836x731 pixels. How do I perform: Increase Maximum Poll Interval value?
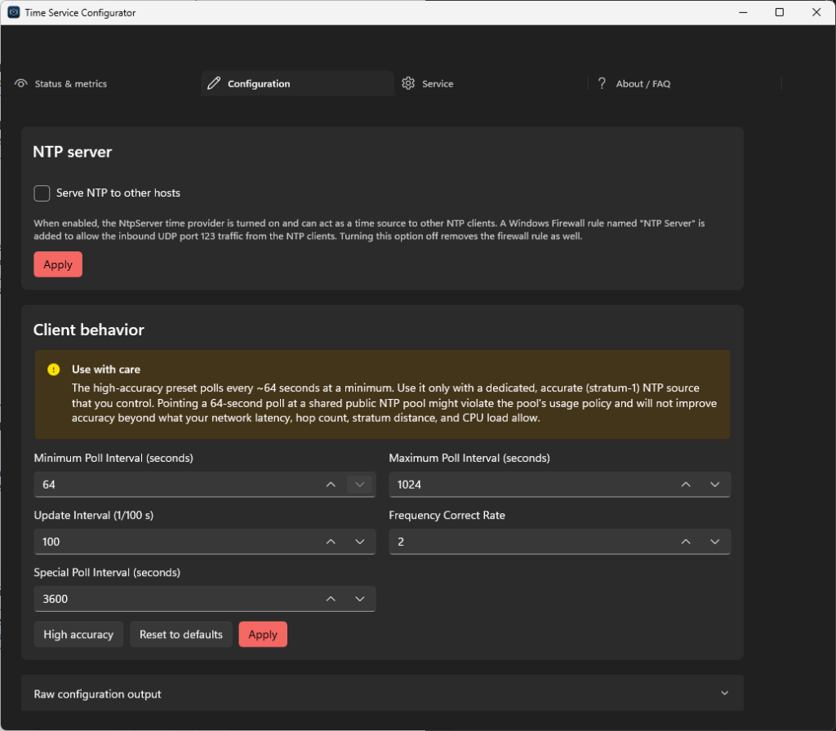(686, 485)
